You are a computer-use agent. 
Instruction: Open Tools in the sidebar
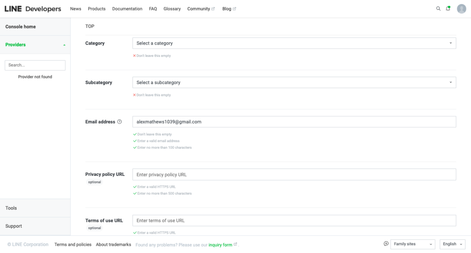(x=11, y=208)
